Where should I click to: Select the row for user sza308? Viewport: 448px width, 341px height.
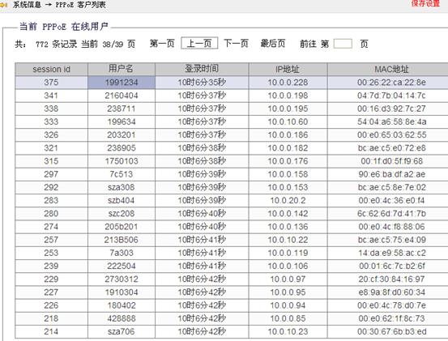(232, 187)
